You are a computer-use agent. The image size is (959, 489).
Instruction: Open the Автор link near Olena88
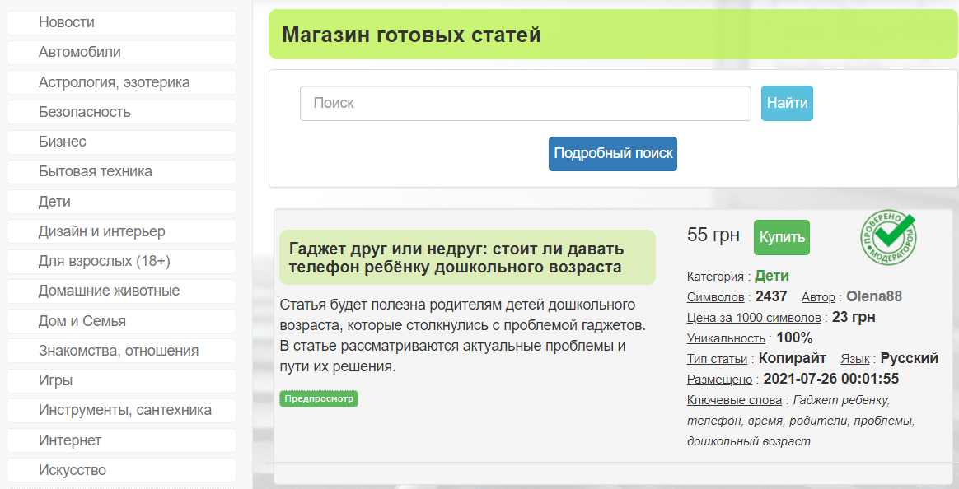816,296
